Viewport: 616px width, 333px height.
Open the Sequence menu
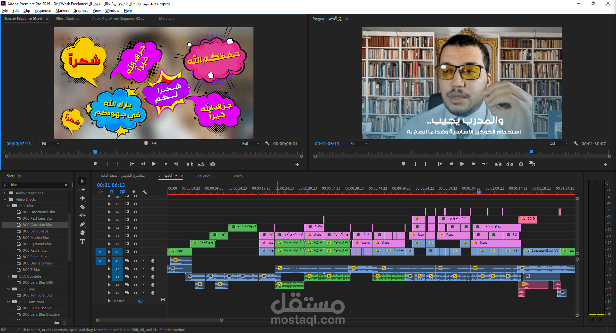pyautogui.click(x=43, y=11)
